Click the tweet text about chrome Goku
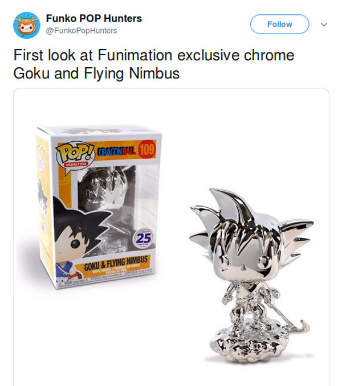Screen dimensions: 342x386 pos(153,65)
